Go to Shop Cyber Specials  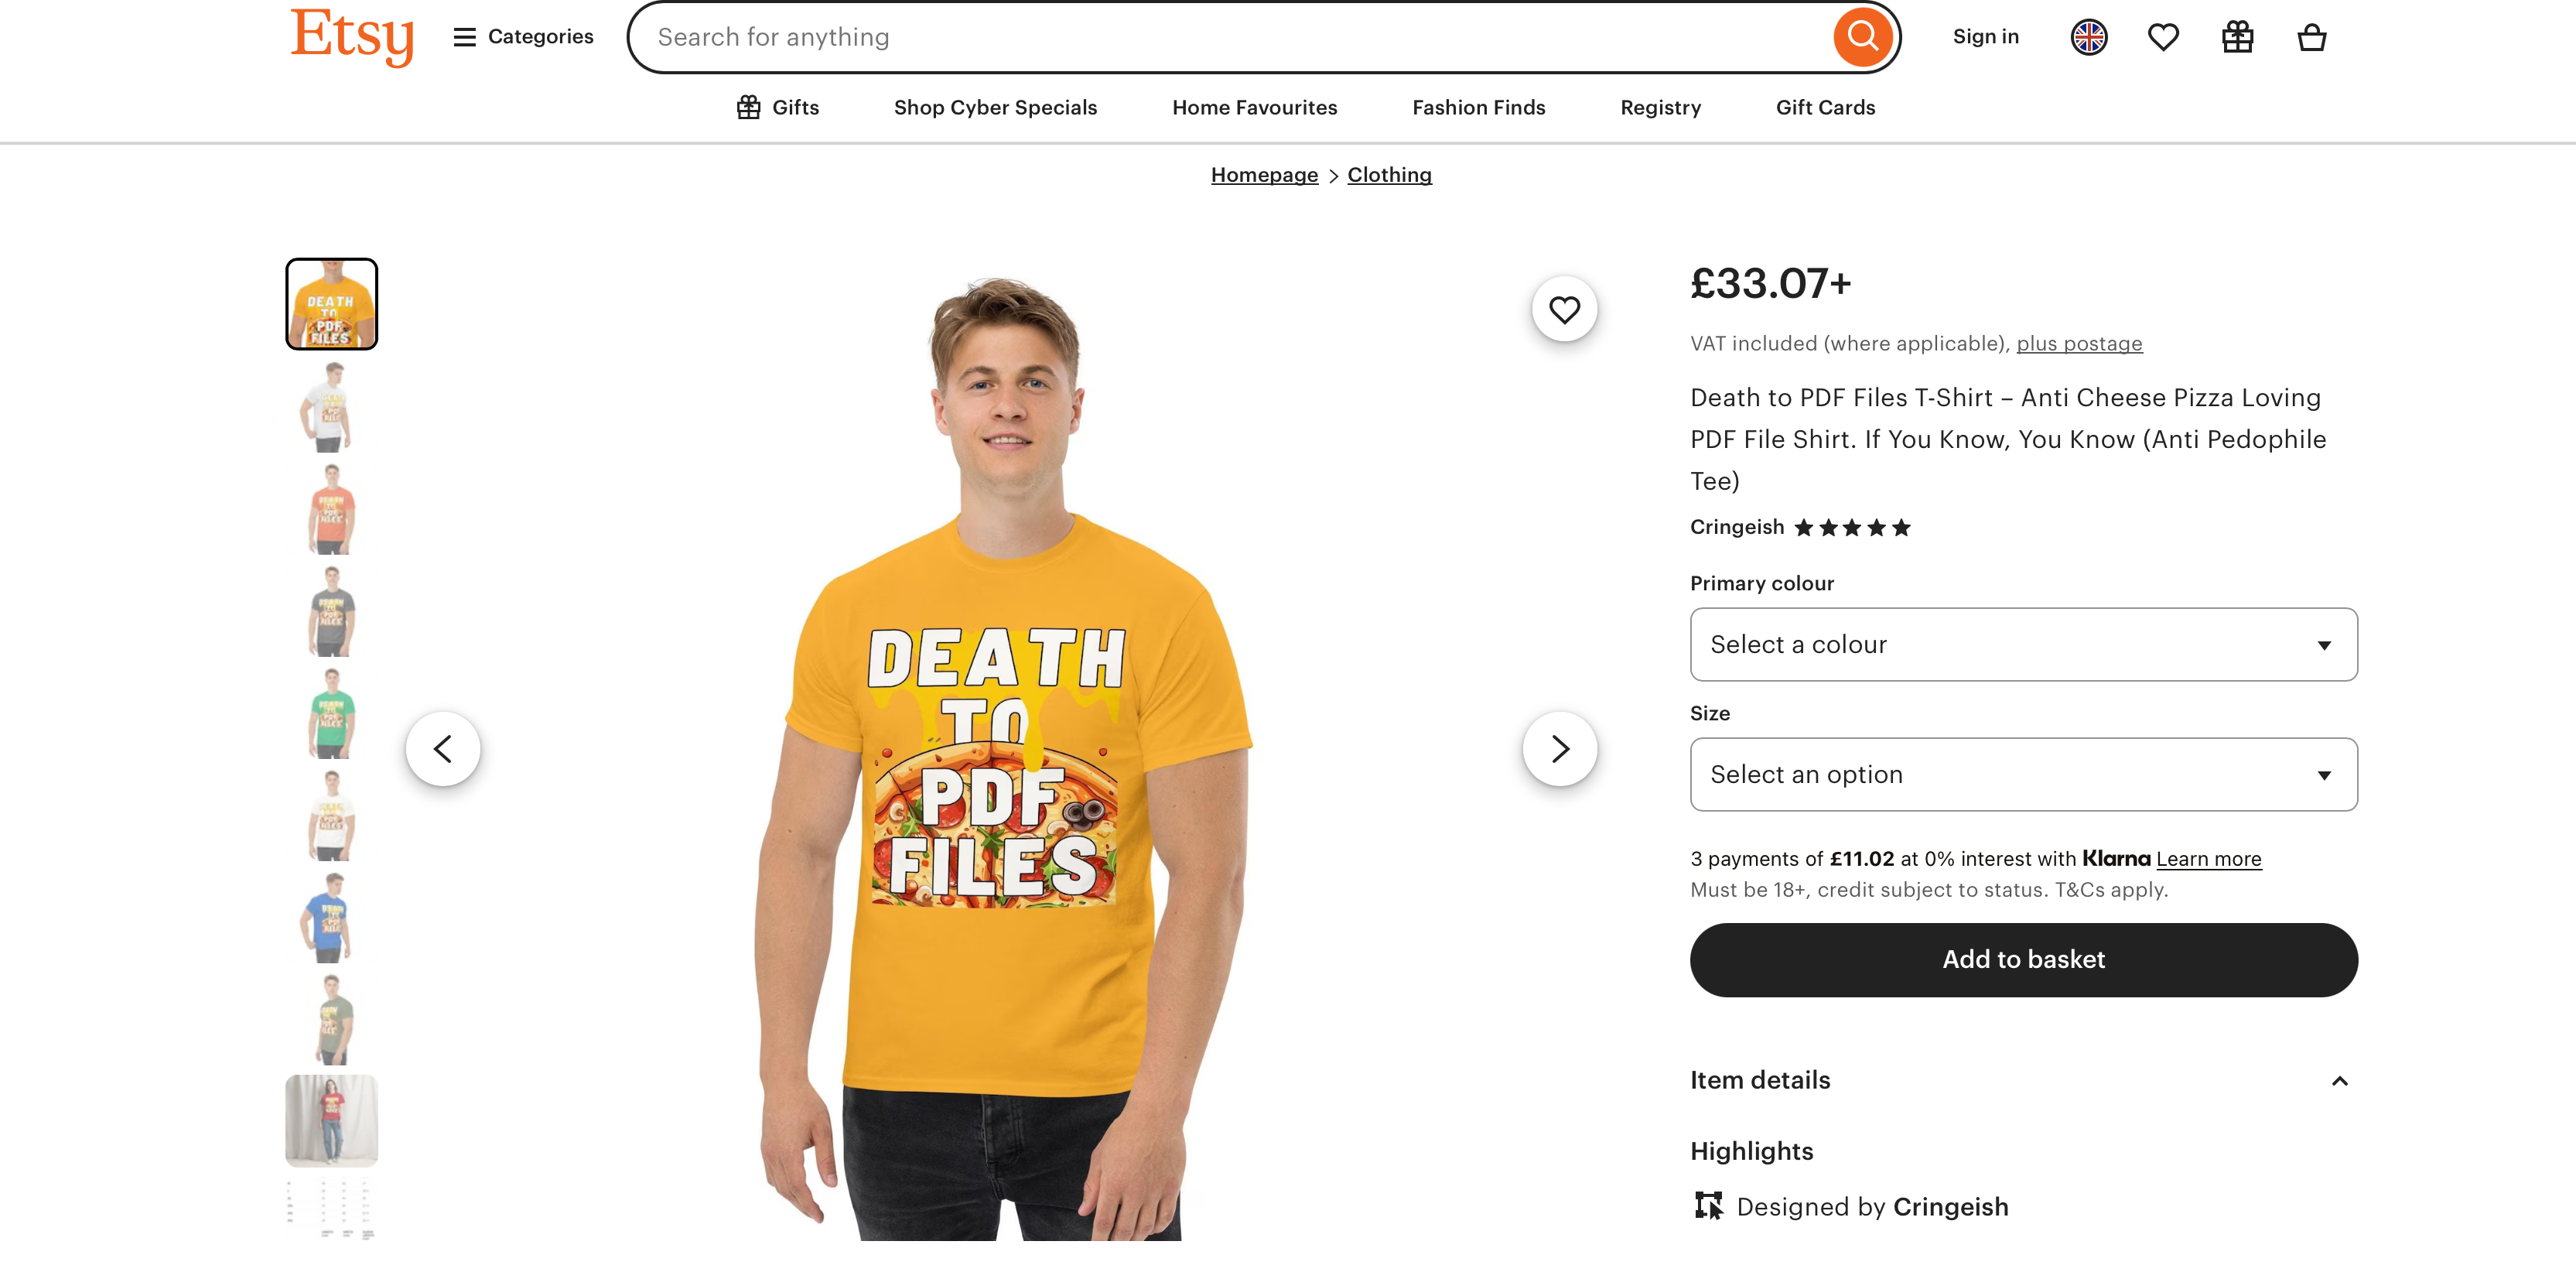point(995,108)
